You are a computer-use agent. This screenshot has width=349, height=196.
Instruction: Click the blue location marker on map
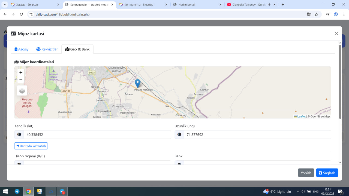(x=138, y=83)
